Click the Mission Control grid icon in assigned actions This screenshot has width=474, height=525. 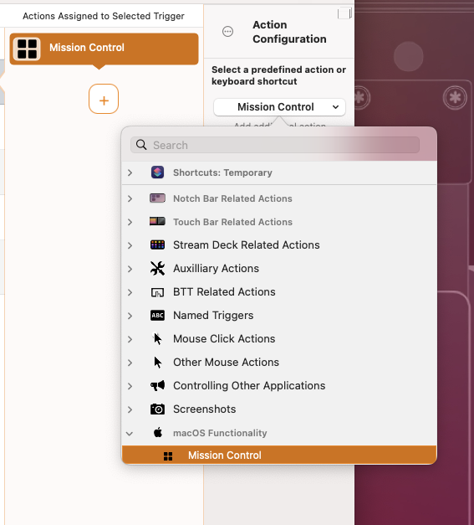(27, 49)
